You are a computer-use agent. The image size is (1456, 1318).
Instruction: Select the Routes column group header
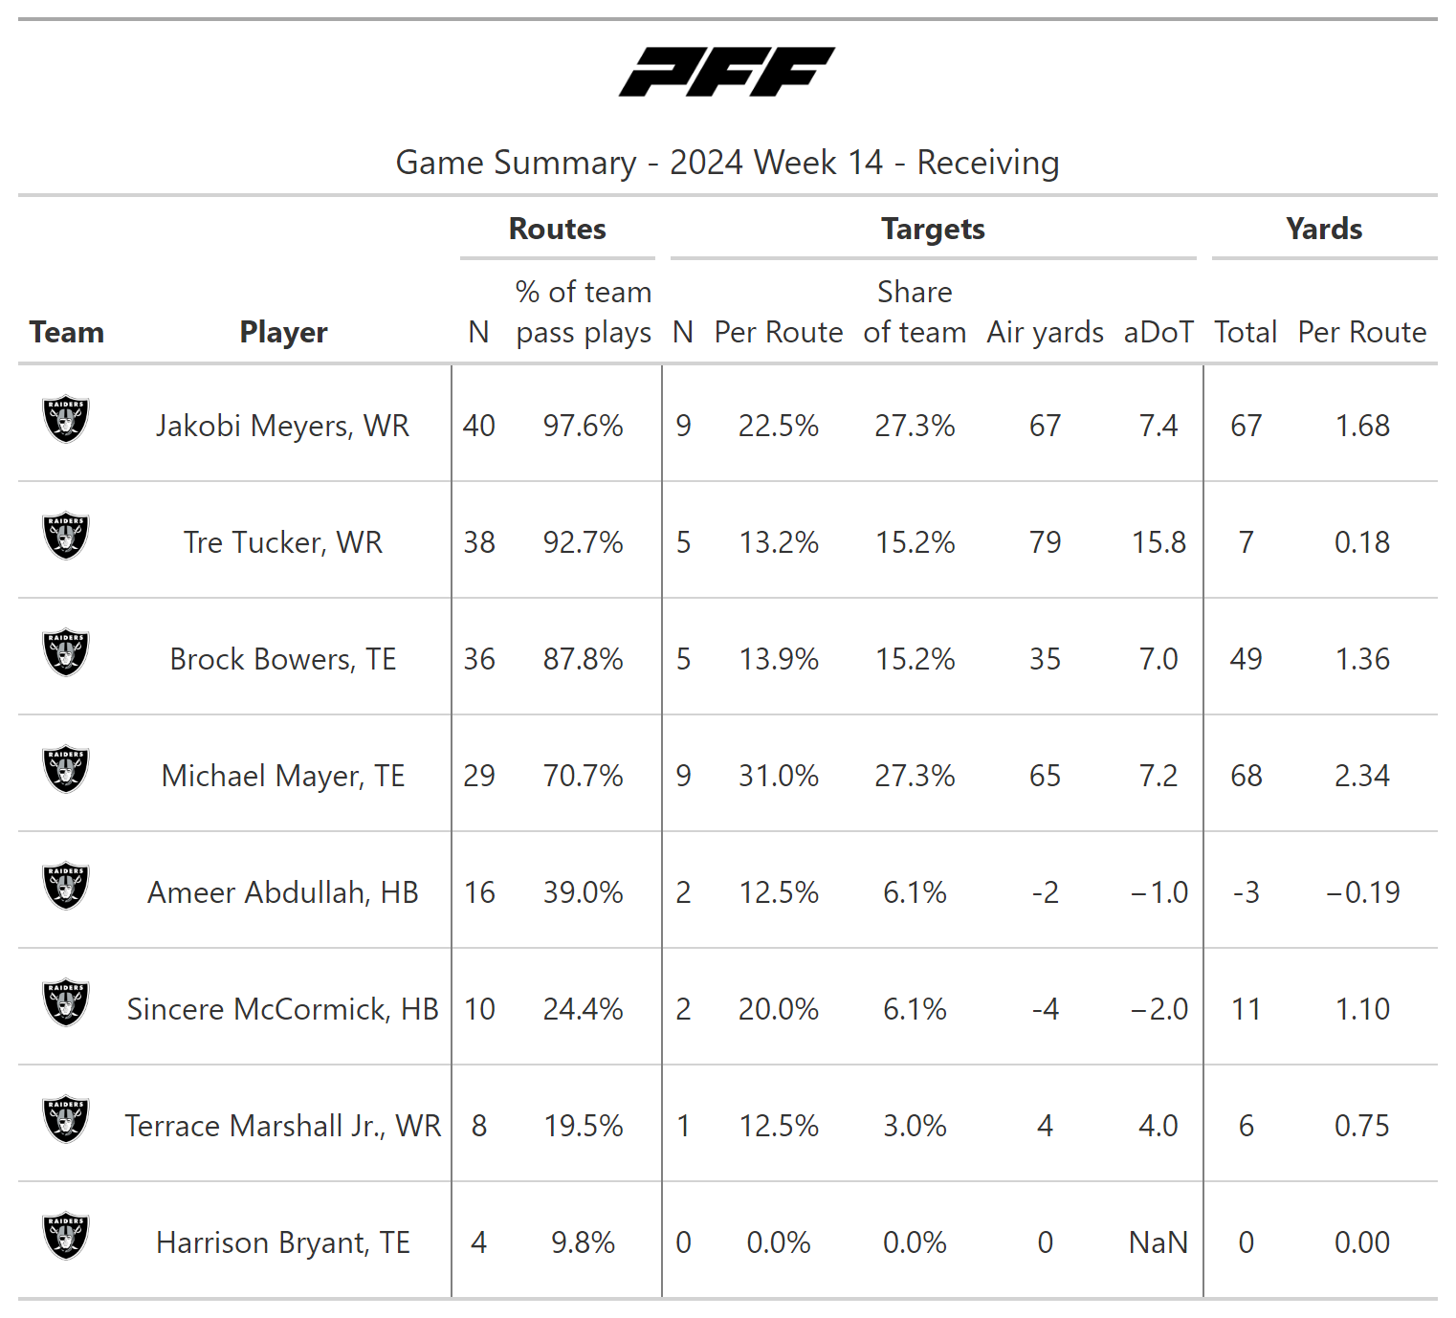click(557, 230)
